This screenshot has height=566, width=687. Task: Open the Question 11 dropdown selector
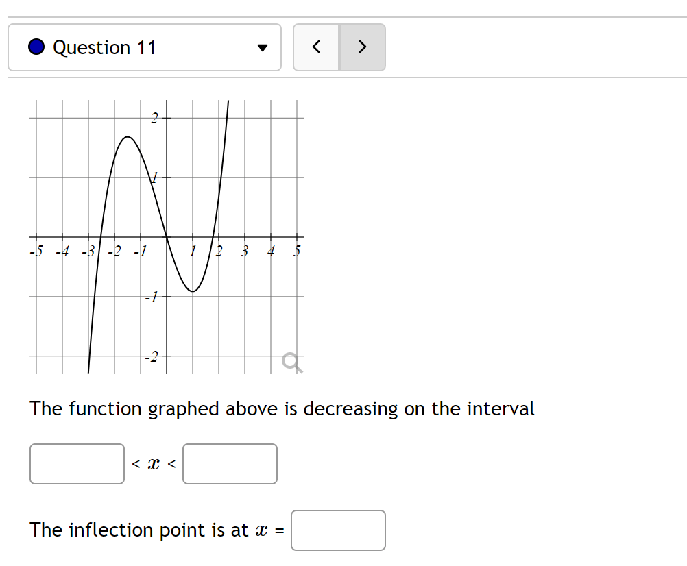(145, 47)
